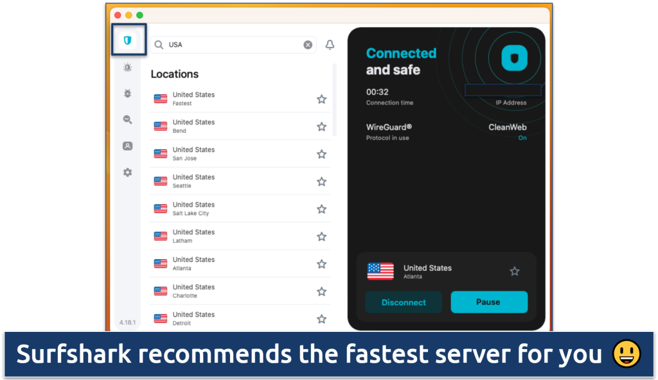The width and height of the screenshot is (658, 380).
Task: Click the US flag in connected server card
Action: pos(380,272)
